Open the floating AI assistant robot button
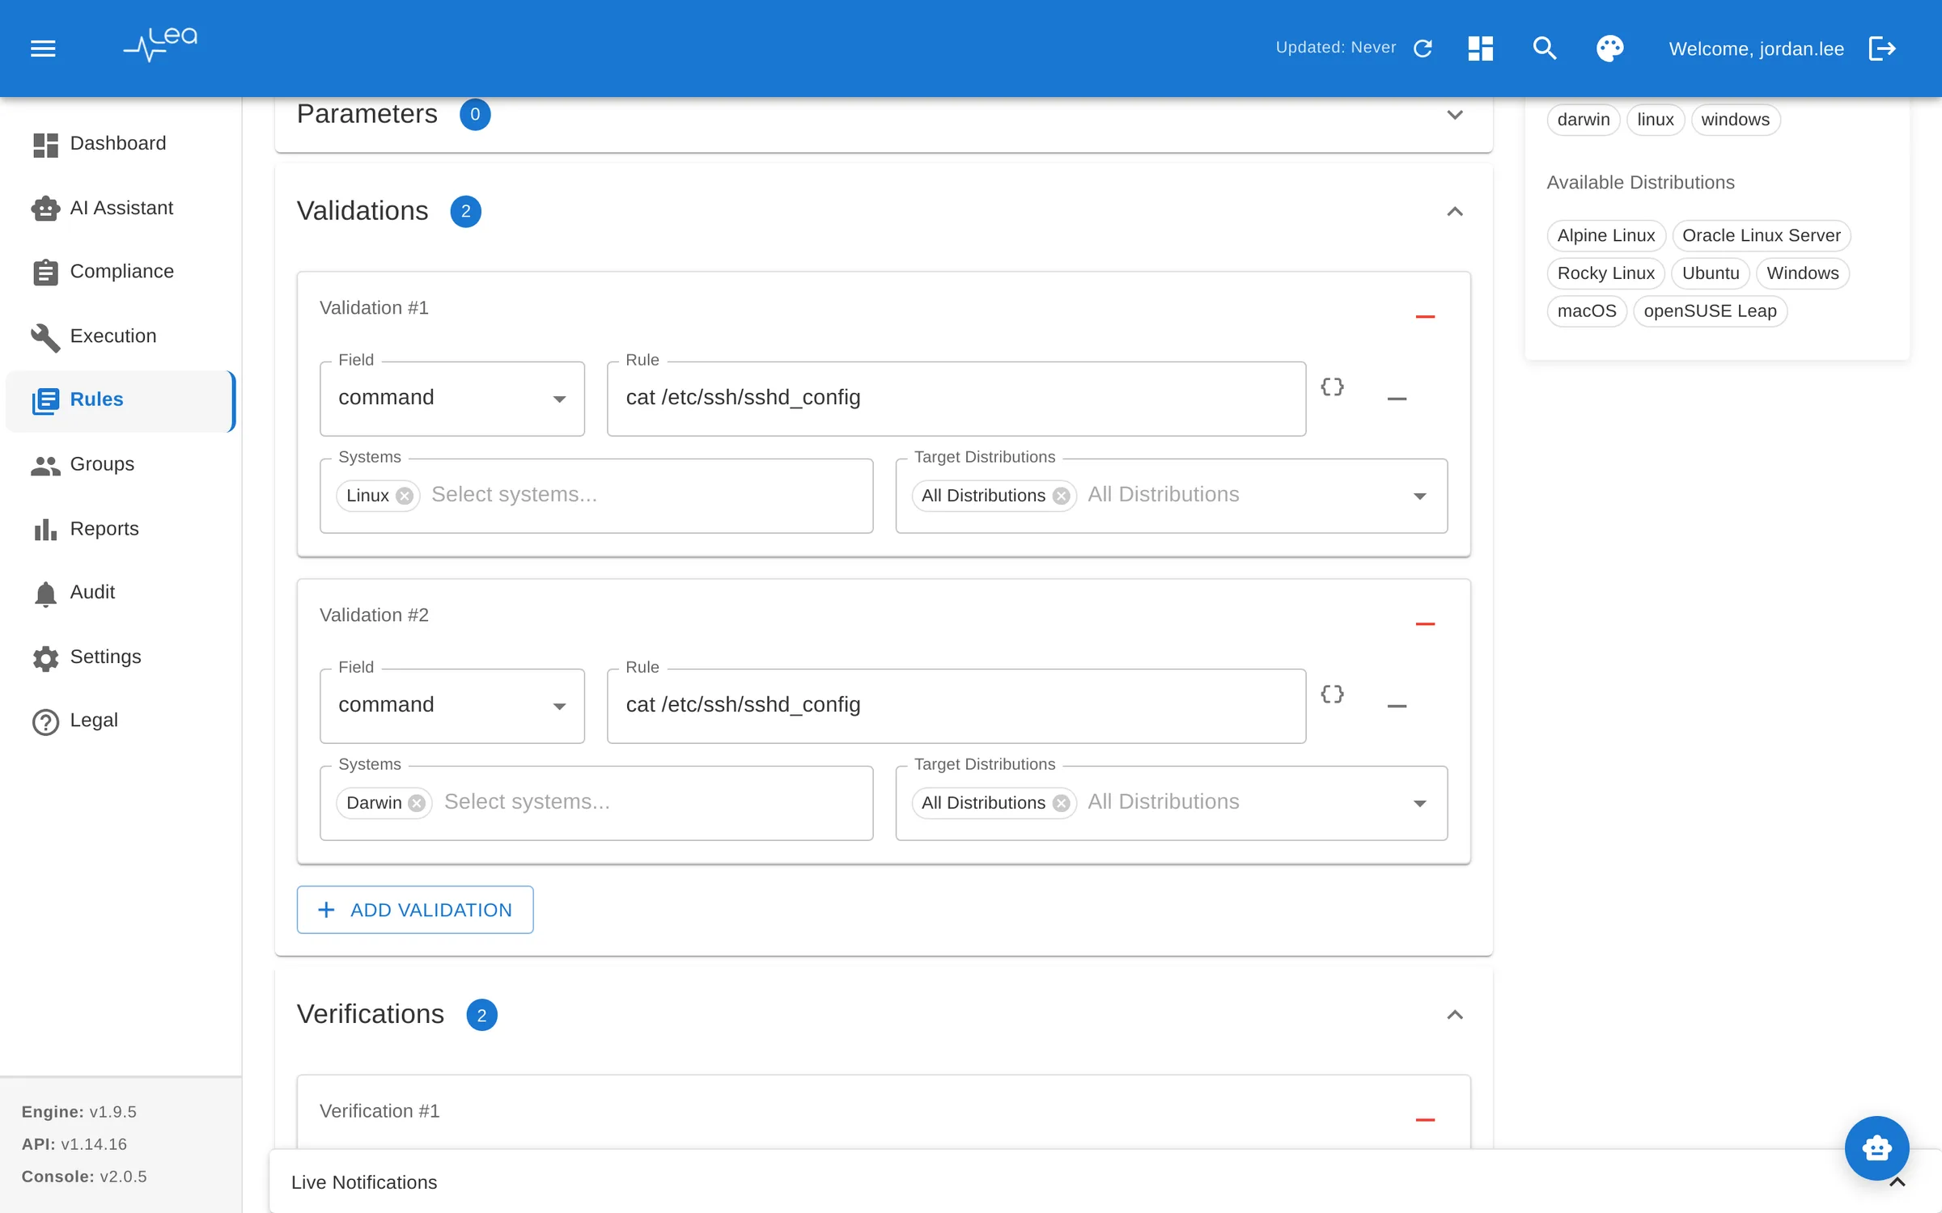 pyautogui.click(x=1876, y=1147)
